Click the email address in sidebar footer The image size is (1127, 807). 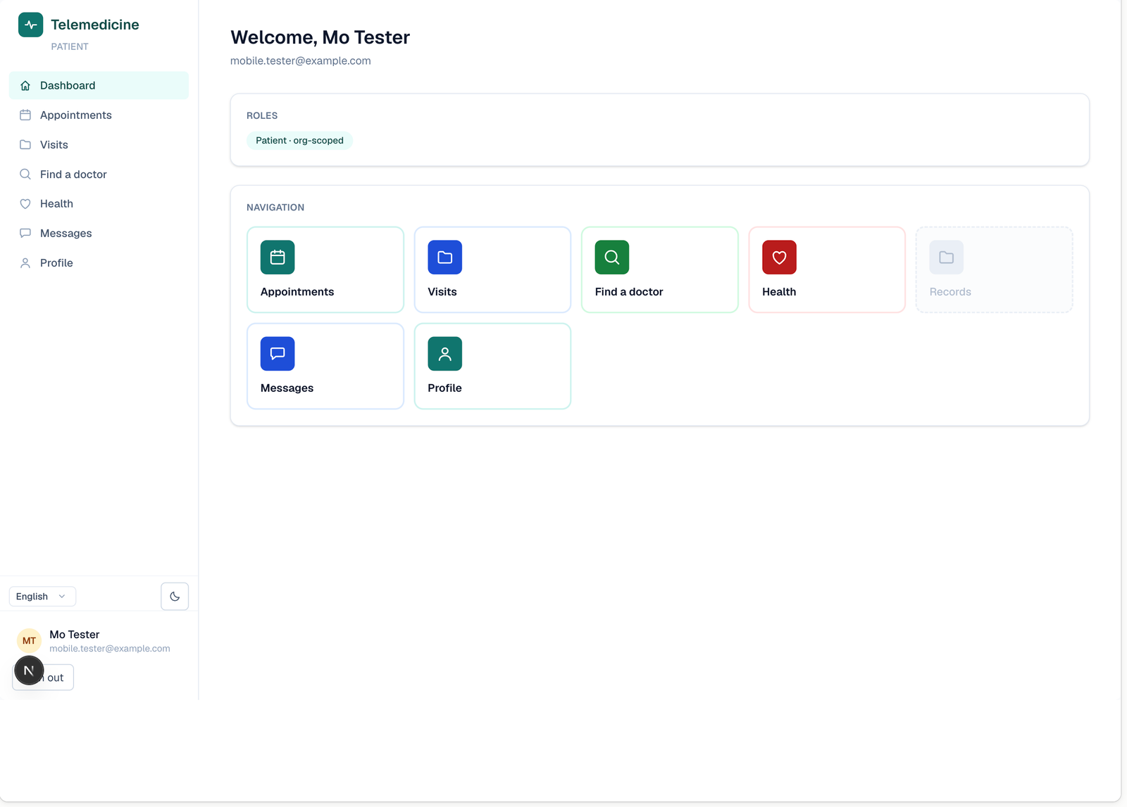pyautogui.click(x=110, y=649)
